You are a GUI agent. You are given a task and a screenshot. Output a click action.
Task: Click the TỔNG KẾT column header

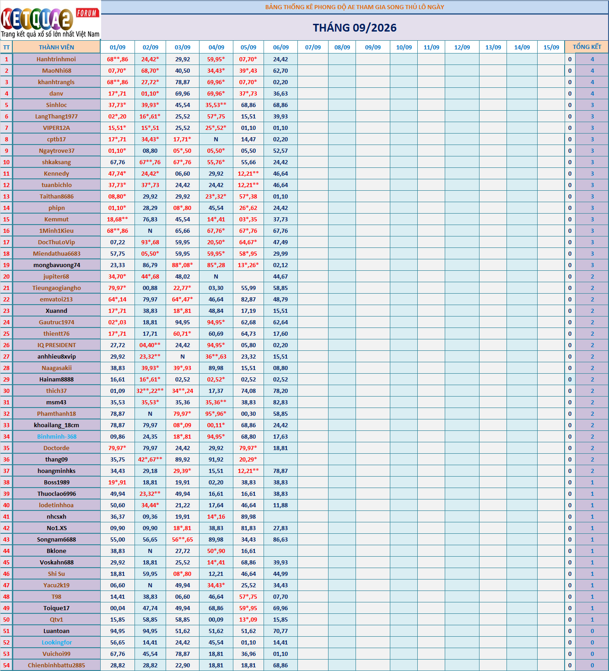click(x=587, y=47)
